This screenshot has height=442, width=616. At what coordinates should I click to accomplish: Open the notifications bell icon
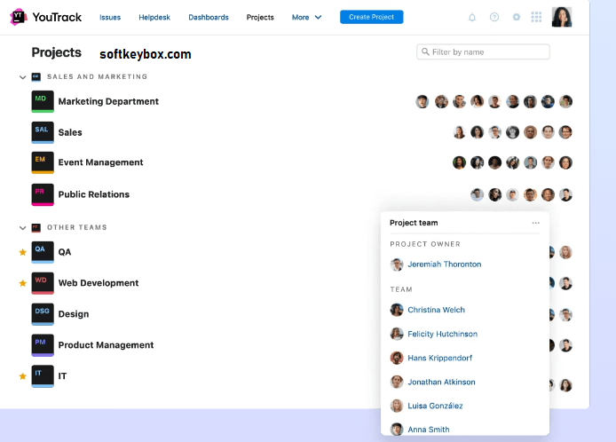(x=471, y=17)
